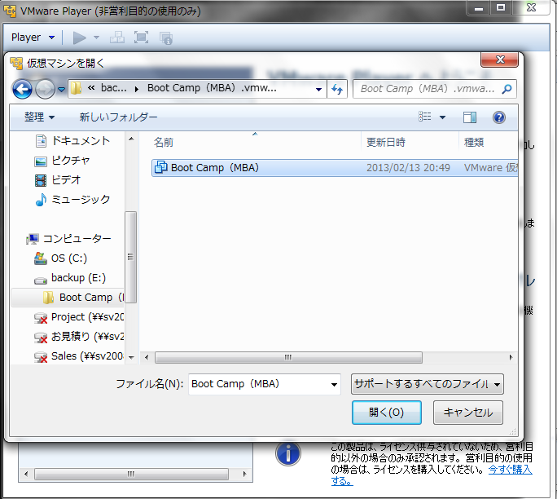
Task: Go back with the blue back arrow
Action: coord(22,89)
